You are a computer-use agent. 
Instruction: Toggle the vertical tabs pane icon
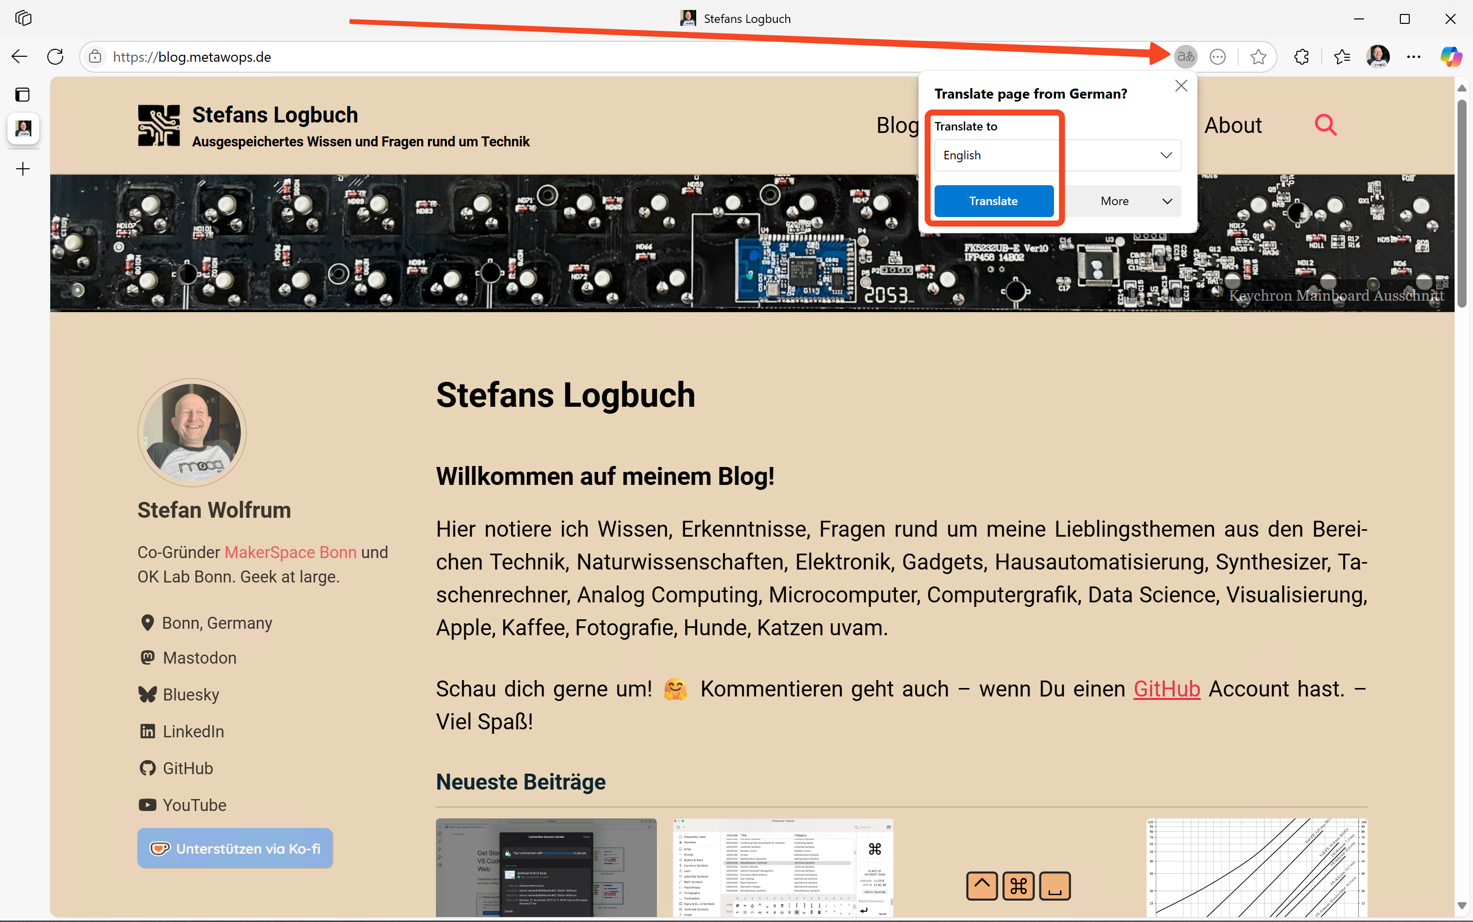click(22, 95)
